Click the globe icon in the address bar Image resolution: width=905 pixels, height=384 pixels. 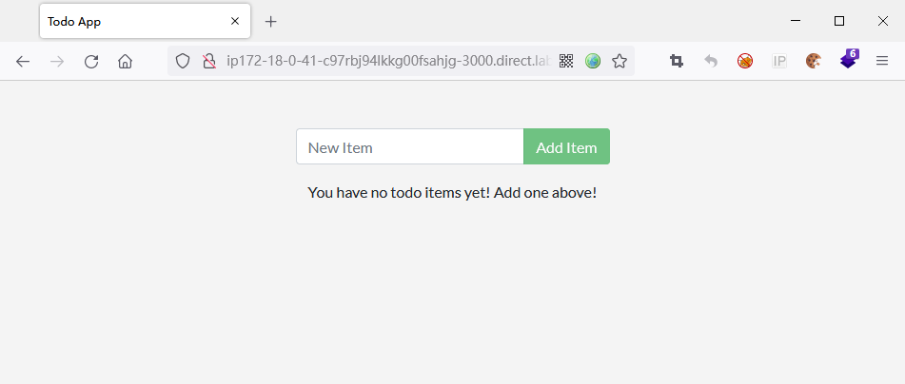click(593, 62)
